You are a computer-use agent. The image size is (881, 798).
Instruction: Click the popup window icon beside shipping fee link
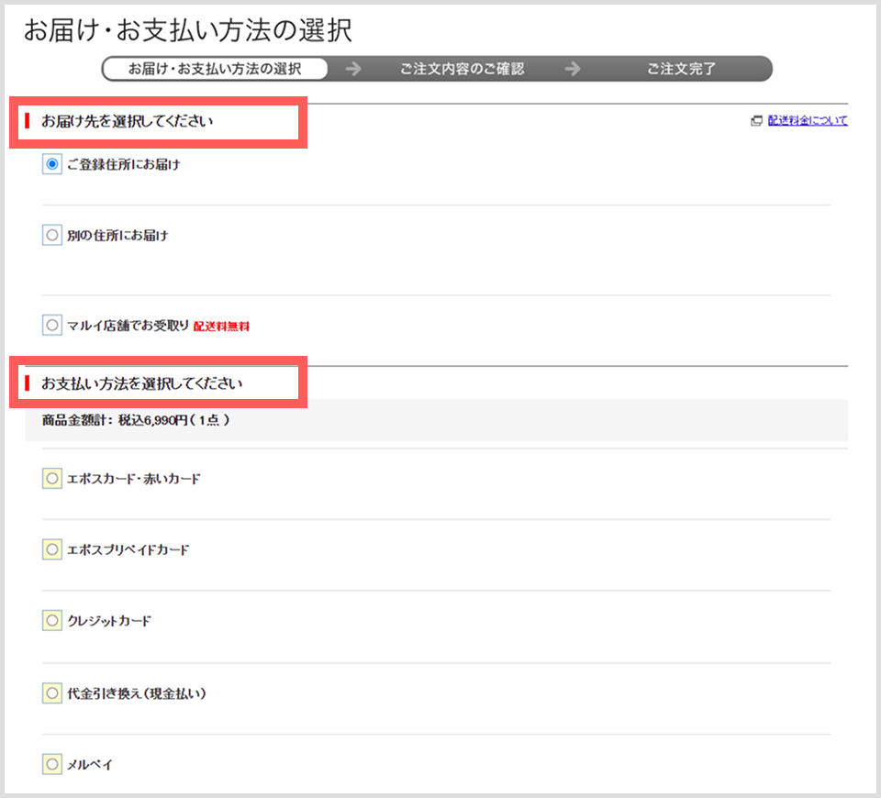coord(756,120)
